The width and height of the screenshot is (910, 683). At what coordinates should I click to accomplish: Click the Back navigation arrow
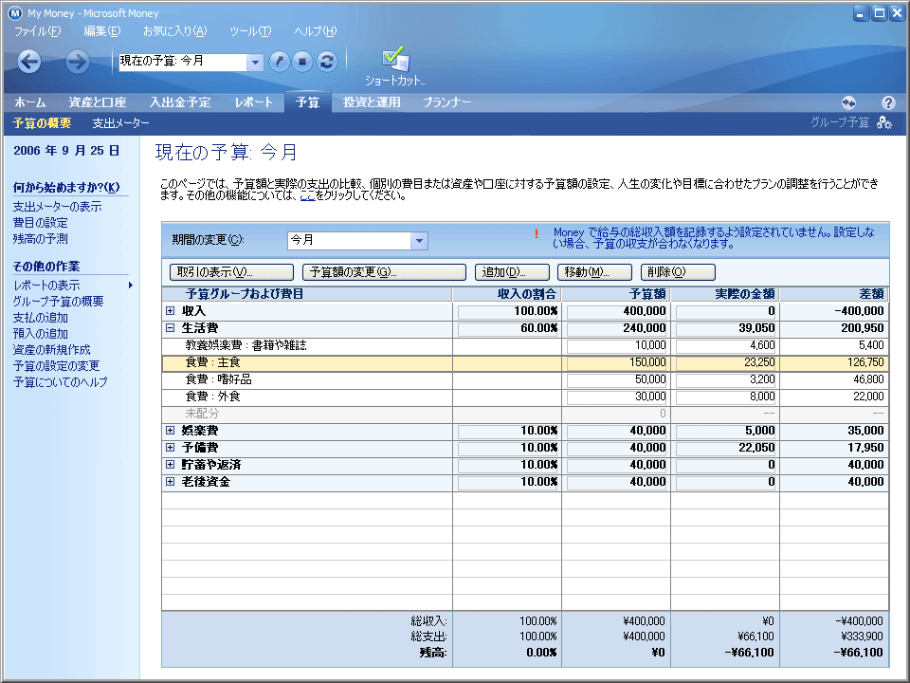(29, 61)
